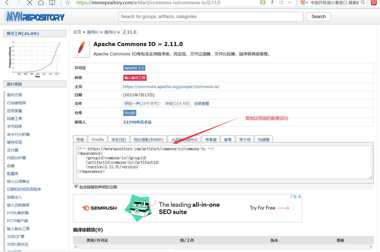Viewport: 380px width, 252px height.
Task: Open the bookmarks book icon
Action: [x=52, y=3]
